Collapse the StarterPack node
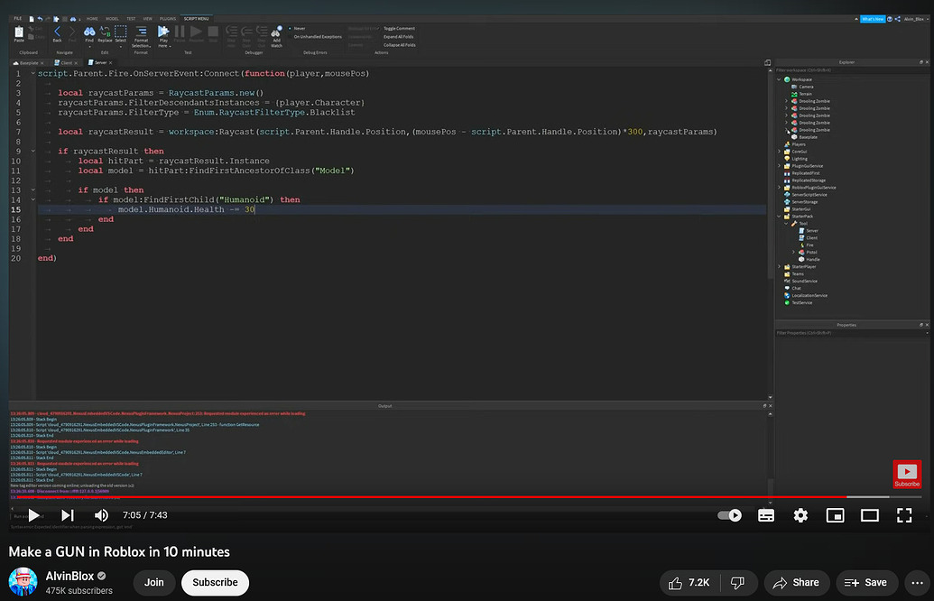Screen dimensions: 934x601 pos(779,217)
